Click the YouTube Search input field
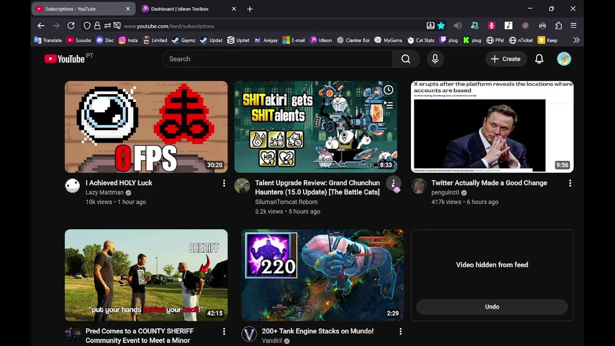This screenshot has width=615, height=346. tap(277, 59)
